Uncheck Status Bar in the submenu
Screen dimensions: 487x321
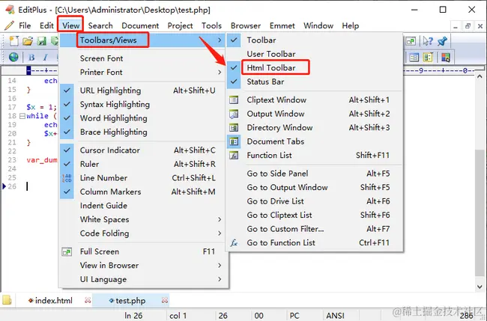click(315, 82)
